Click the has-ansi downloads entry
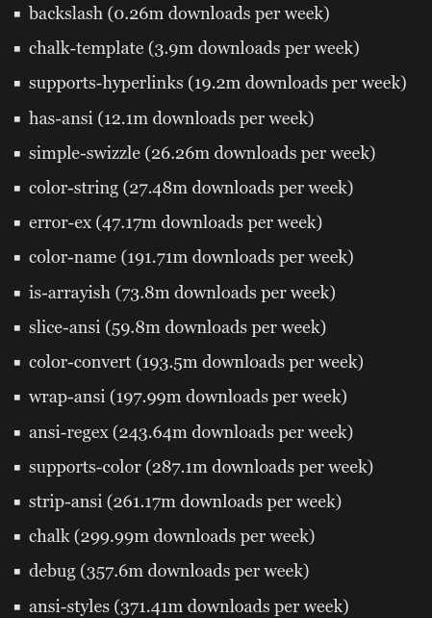The width and height of the screenshot is (432, 618). pos(171,118)
